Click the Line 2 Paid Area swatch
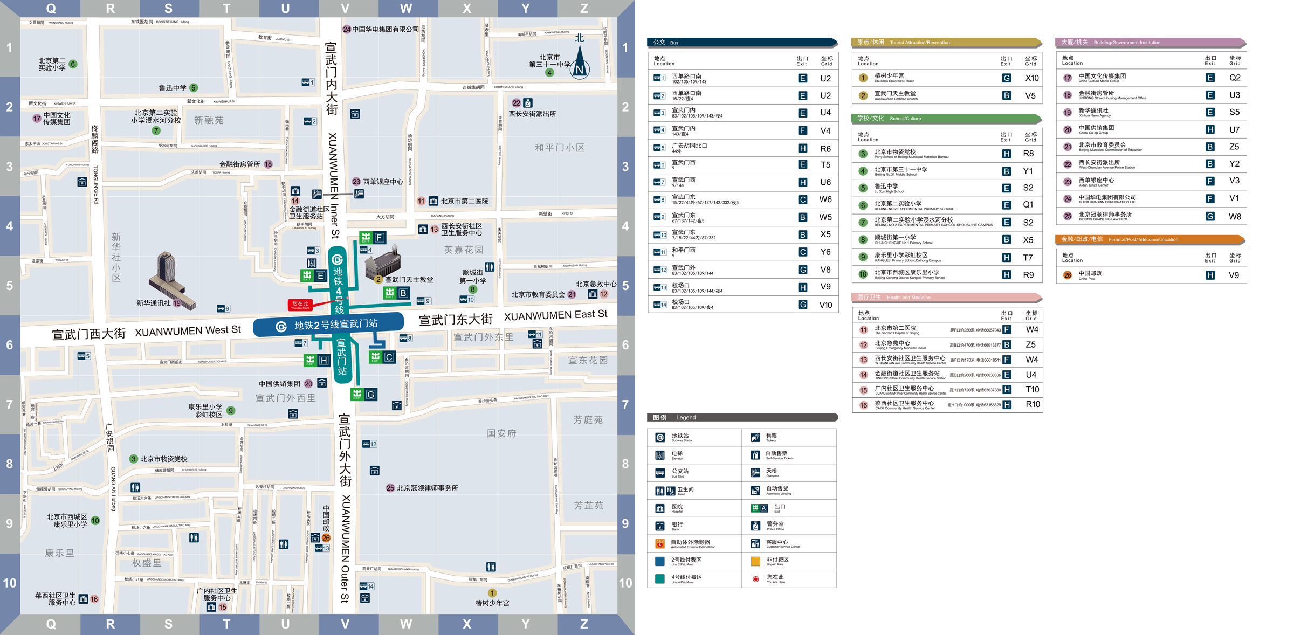 (660, 562)
